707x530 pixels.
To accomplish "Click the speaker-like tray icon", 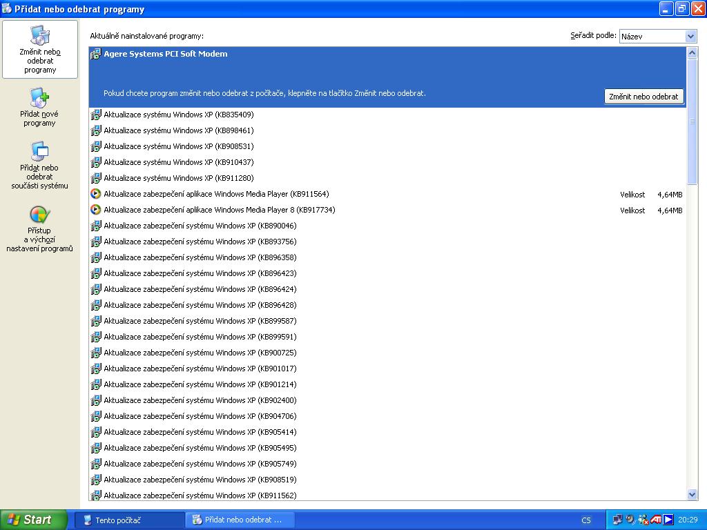I will pyautogui.click(x=630, y=520).
